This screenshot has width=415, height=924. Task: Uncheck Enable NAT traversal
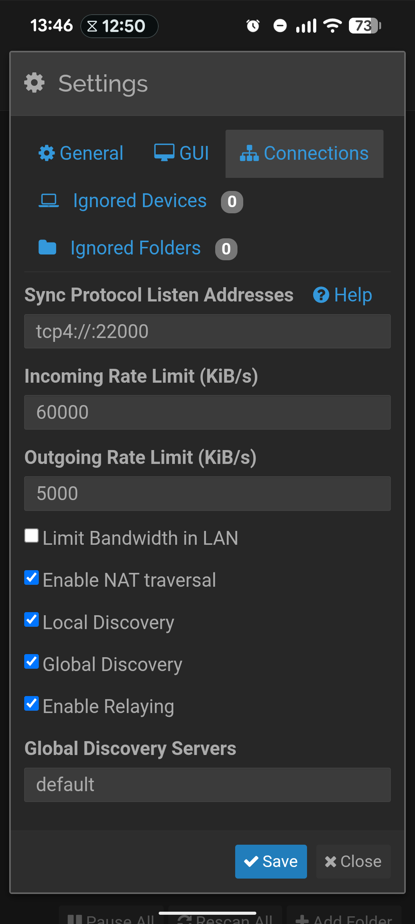32,577
